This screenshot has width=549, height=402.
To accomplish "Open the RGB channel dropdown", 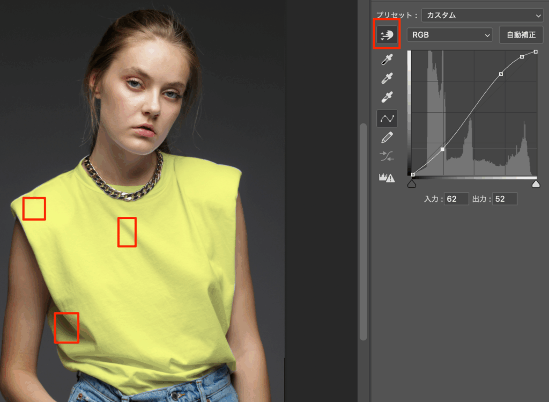I will tap(450, 35).
